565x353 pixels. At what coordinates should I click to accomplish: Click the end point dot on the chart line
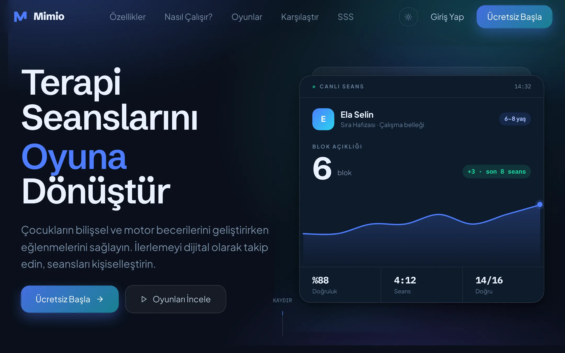[540, 204]
